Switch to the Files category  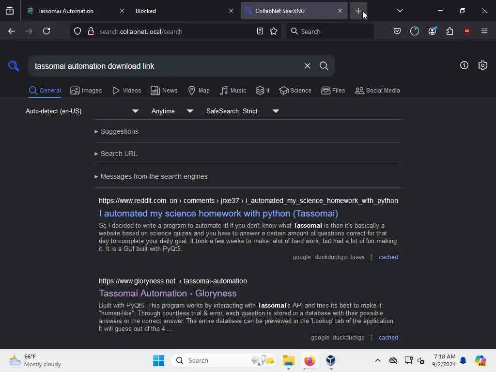click(x=333, y=91)
